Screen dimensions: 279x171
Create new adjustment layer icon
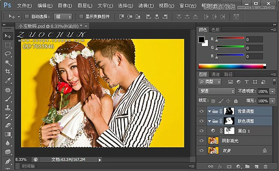[x=239, y=167]
